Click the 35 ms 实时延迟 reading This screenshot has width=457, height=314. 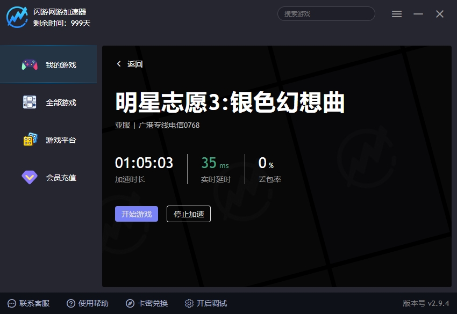point(215,163)
